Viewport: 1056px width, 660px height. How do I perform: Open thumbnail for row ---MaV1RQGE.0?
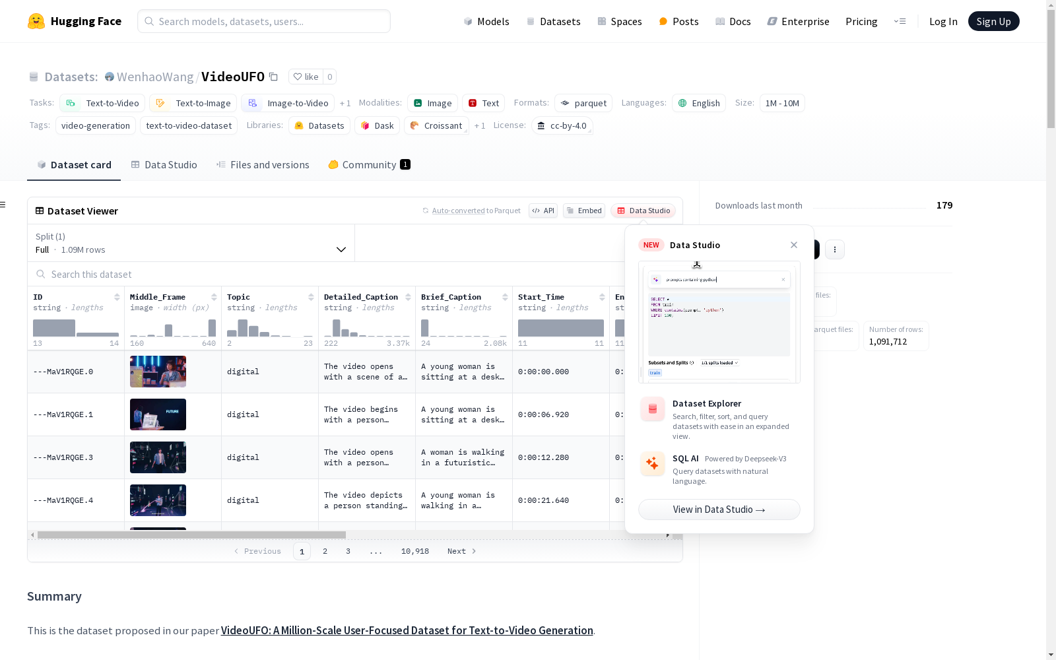pyautogui.click(x=158, y=372)
